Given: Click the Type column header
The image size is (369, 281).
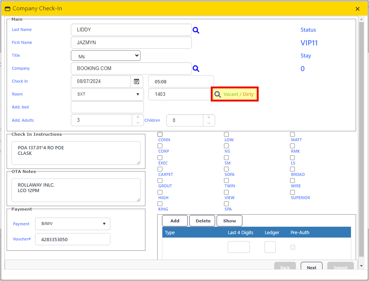Looking at the screenshot, I should click(x=170, y=233).
